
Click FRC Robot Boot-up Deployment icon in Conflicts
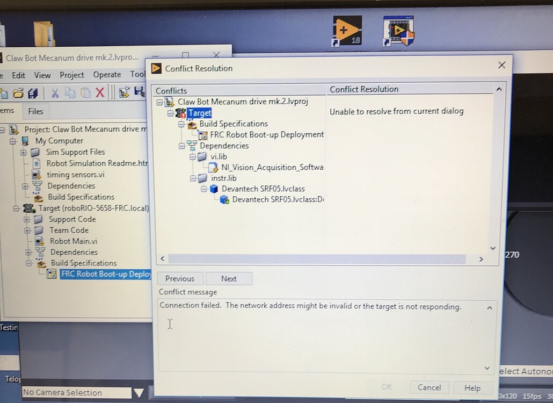pyautogui.click(x=203, y=135)
